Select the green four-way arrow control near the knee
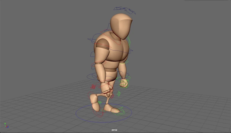The height and width of the screenshot is (133, 231). (119, 94)
